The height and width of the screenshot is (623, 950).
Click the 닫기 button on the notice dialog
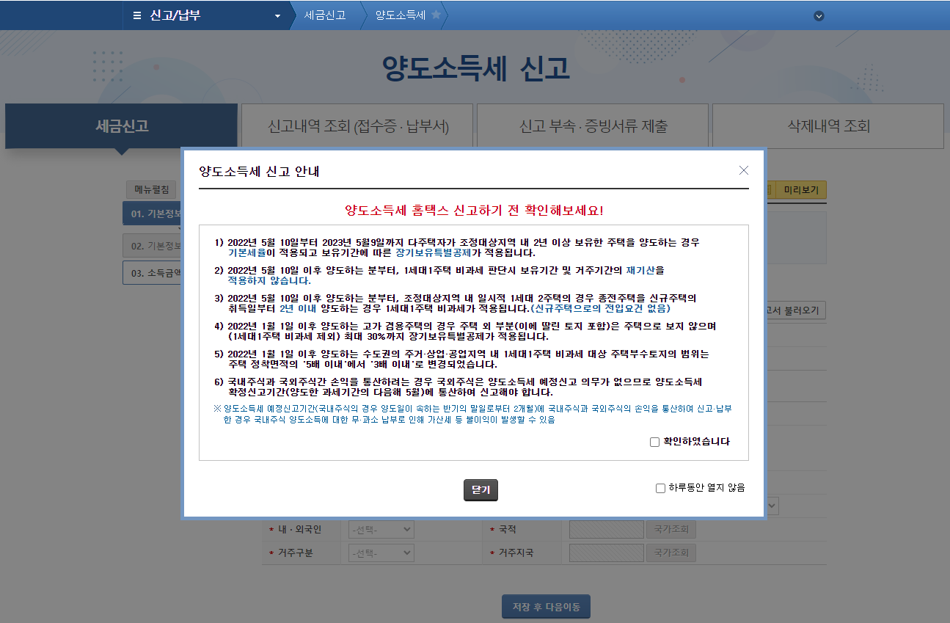coord(481,489)
